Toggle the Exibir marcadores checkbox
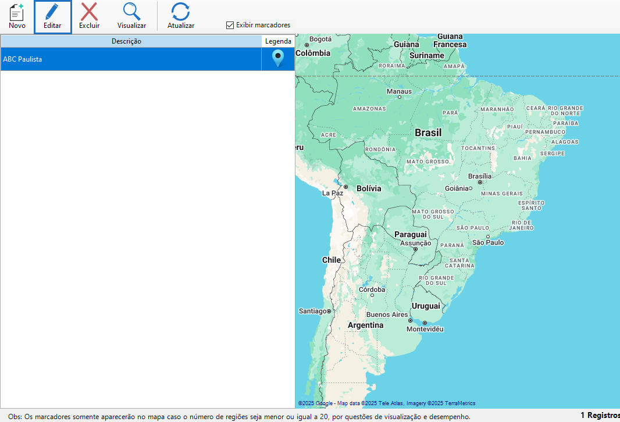This screenshot has height=422, width=620. [230, 25]
